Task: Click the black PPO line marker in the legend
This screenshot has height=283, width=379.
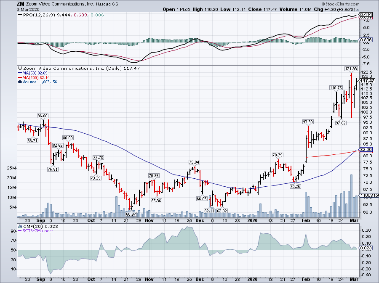Action: 20,15
